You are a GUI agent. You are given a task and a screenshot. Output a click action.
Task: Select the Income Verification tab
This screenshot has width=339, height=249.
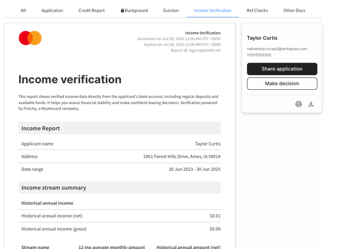[213, 11]
